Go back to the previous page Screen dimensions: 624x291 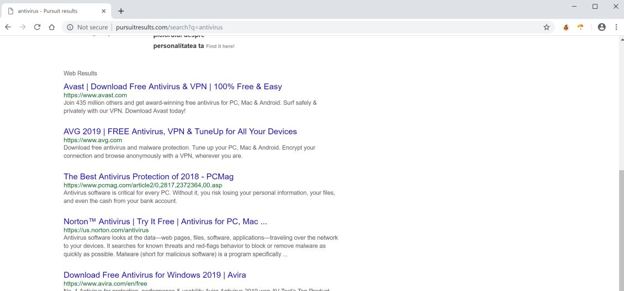click(8, 27)
